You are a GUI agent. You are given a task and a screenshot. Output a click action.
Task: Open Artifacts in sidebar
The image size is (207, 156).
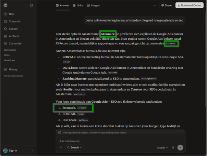point(12,36)
